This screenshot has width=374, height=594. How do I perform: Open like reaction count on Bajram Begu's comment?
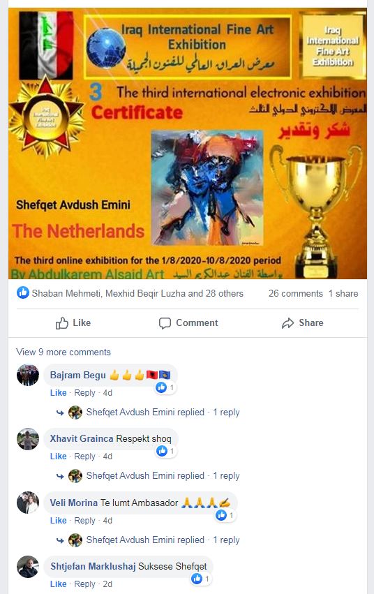[x=165, y=387]
